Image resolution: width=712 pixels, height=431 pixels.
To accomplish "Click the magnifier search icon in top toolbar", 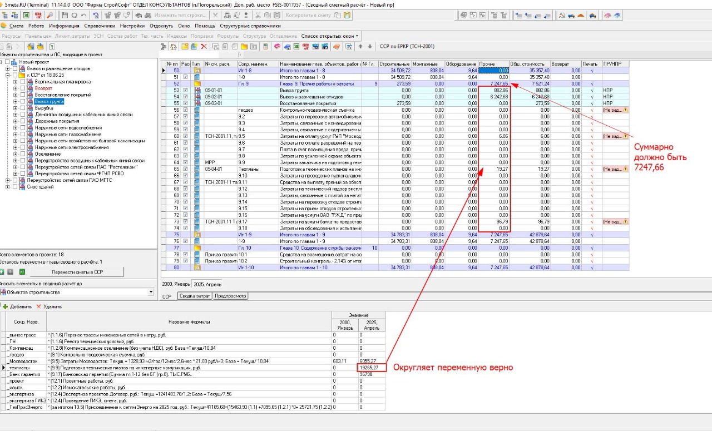I will coord(50,15).
